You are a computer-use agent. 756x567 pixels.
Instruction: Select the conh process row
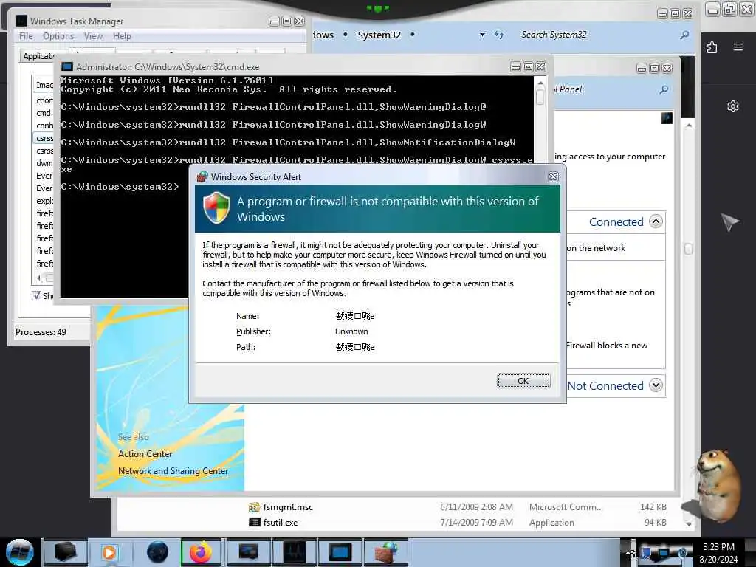pyautogui.click(x=44, y=126)
